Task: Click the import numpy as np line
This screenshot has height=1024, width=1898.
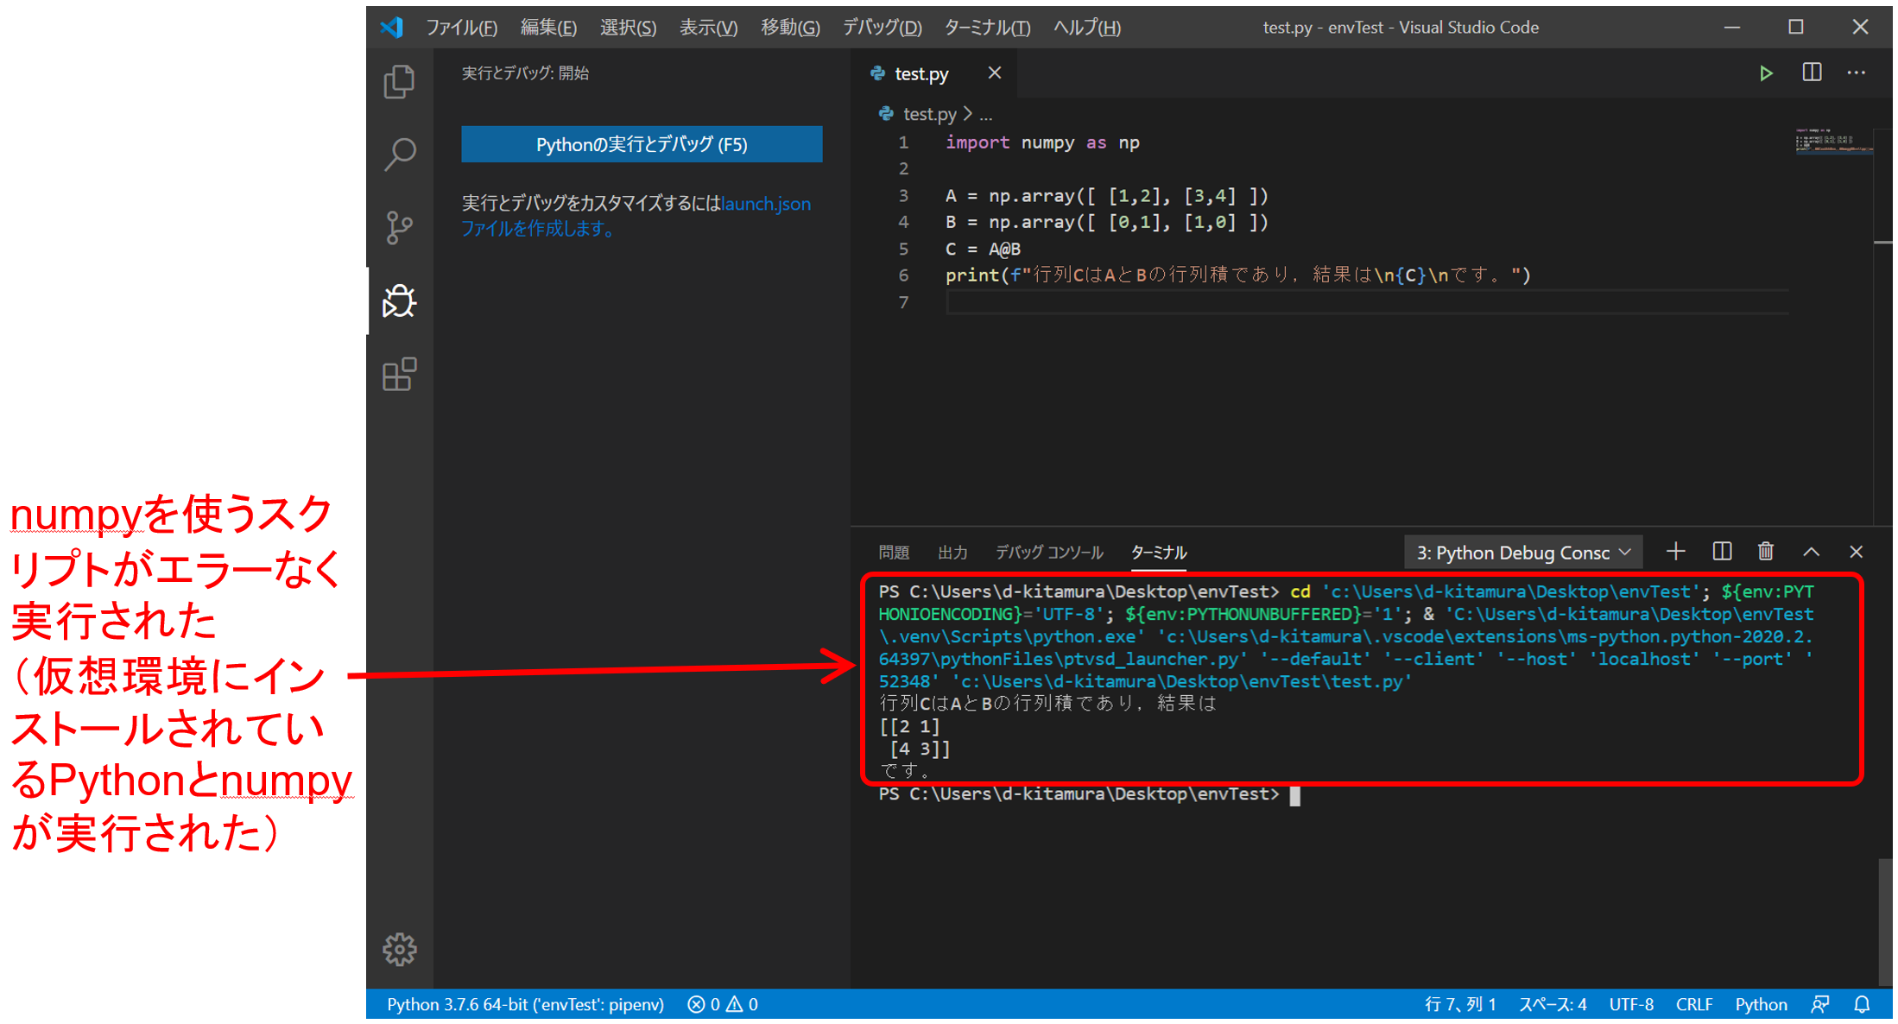Action: (x=1042, y=142)
